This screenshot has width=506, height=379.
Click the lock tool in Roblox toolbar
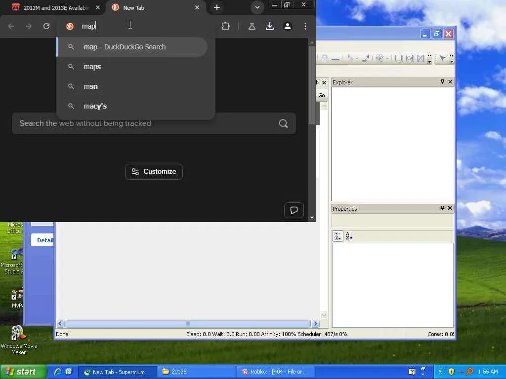(324, 58)
